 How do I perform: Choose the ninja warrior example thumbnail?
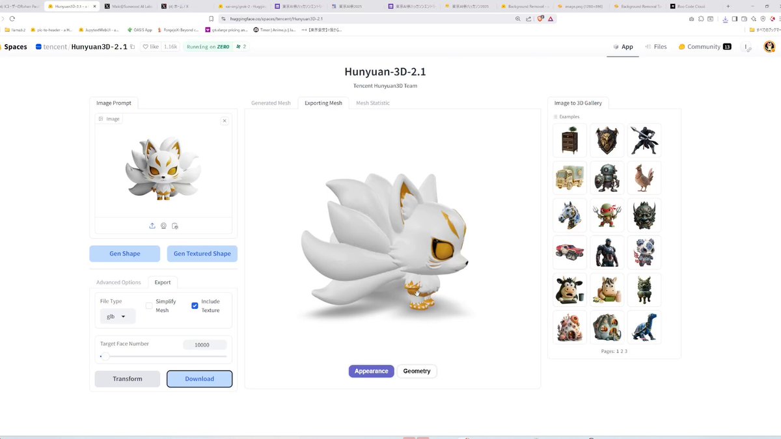pyautogui.click(x=644, y=140)
